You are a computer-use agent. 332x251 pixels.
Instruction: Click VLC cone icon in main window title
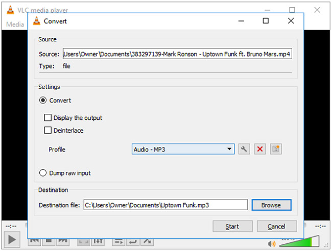point(10,10)
